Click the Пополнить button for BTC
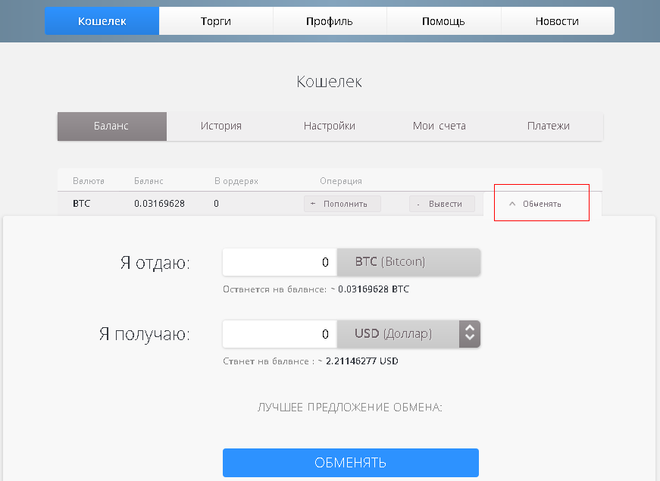Viewport: 660px width, 481px height. click(x=343, y=204)
